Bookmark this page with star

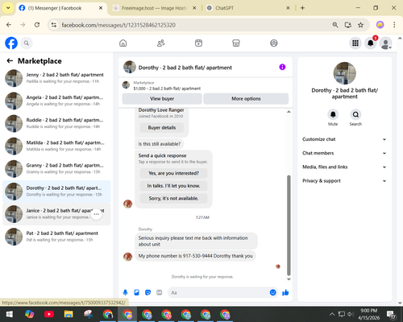[x=360, y=25]
